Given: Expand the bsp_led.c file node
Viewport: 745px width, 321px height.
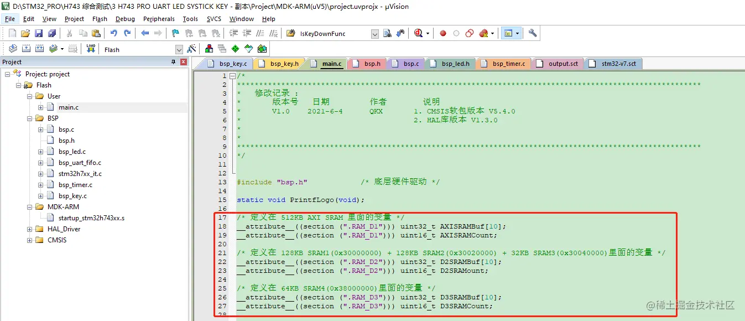Looking at the screenshot, I should coord(41,152).
